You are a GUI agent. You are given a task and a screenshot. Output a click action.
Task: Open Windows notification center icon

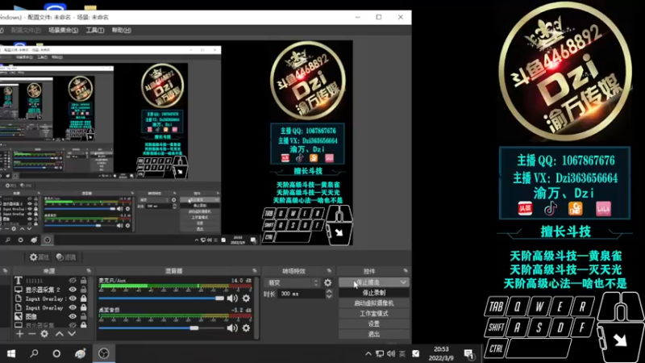468,353
